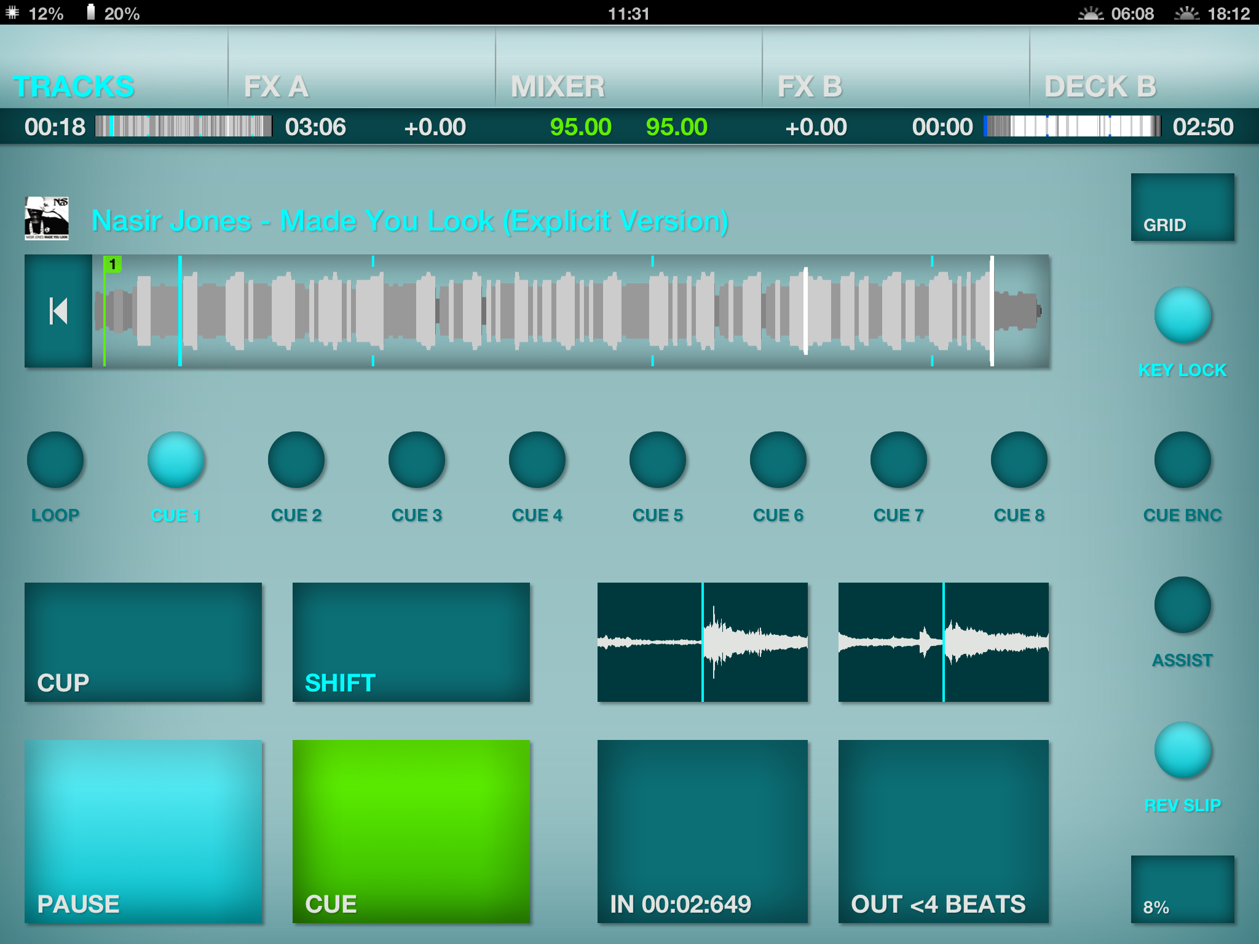Hit the CUE 7 round button
The width and height of the screenshot is (1259, 944).
(x=899, y=460)
